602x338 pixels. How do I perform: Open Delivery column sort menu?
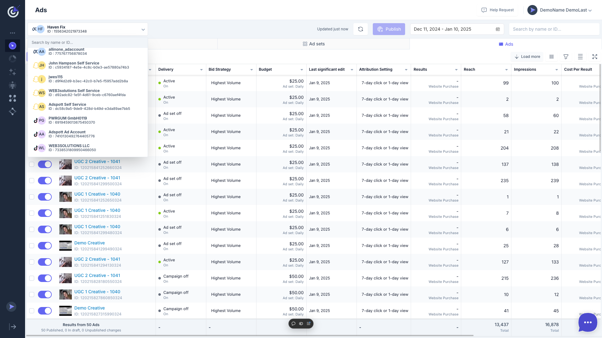pos(201,69)
